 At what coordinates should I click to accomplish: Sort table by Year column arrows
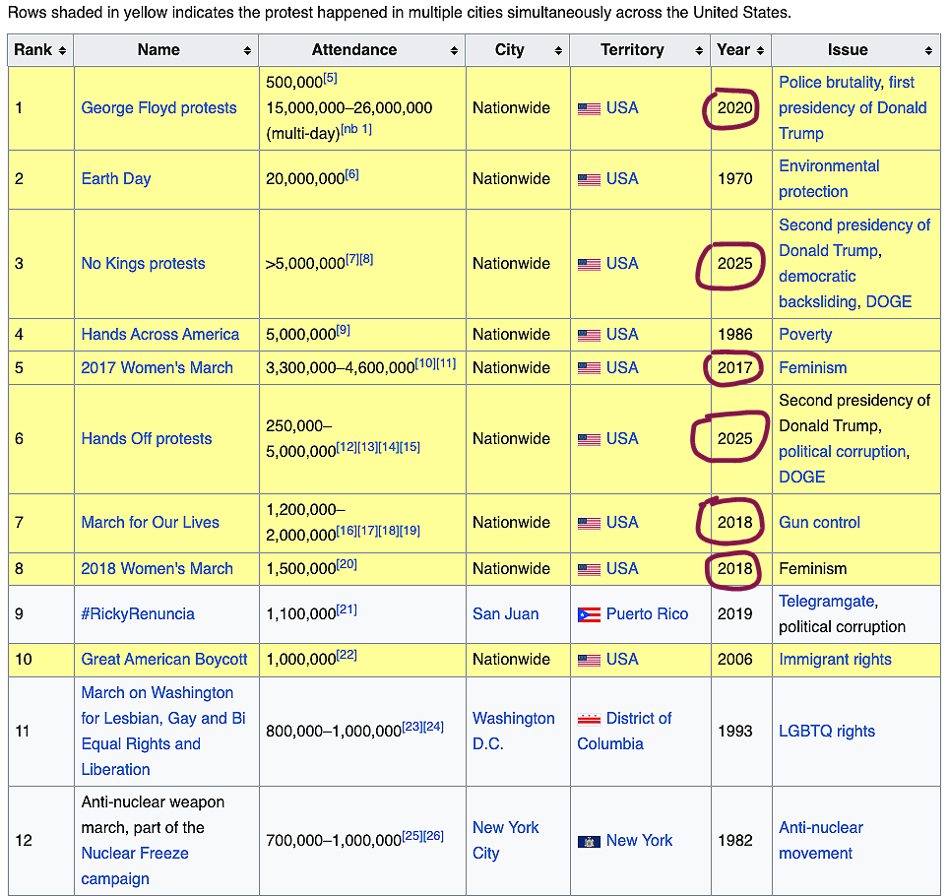[760, 51]
